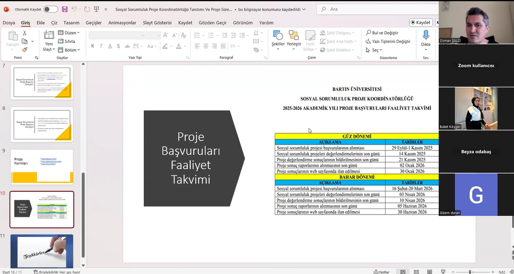
Task: Select the Format Painter brush icon
Action: (24, 50)
